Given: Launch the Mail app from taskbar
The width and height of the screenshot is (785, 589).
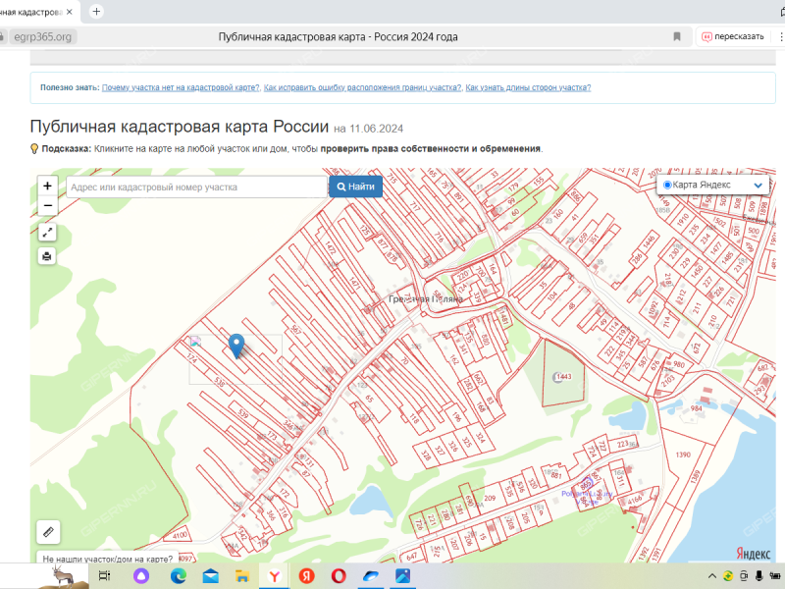Looking at the screenshot, I should point(210,576).
